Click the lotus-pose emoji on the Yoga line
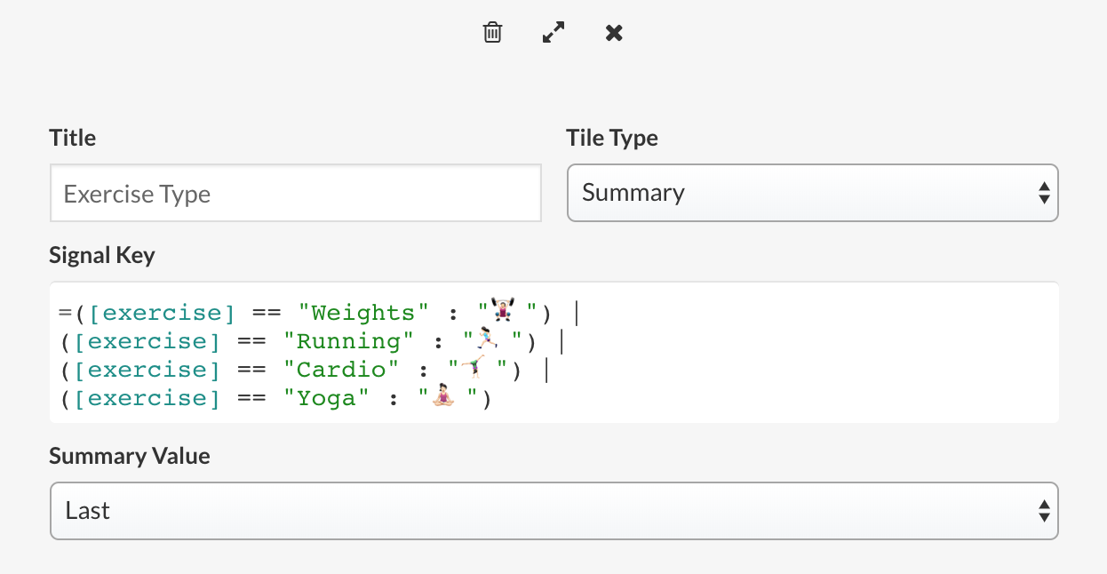The height and width of the screenshot is (574, 1107). coord(443,397)
